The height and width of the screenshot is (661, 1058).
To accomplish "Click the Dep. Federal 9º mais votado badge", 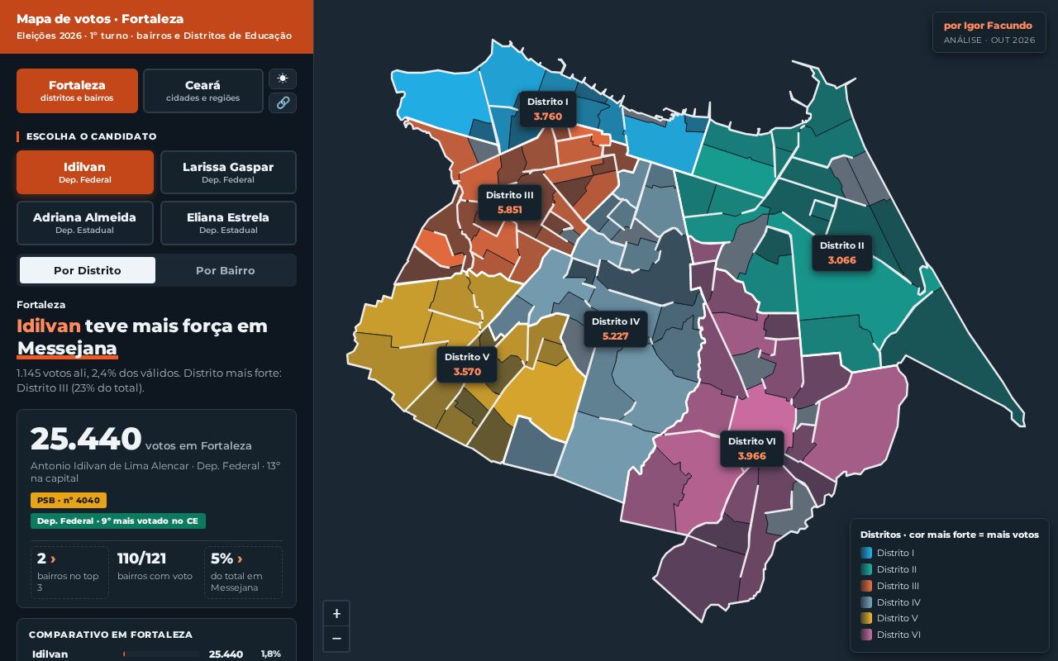I will click(118, 521).
